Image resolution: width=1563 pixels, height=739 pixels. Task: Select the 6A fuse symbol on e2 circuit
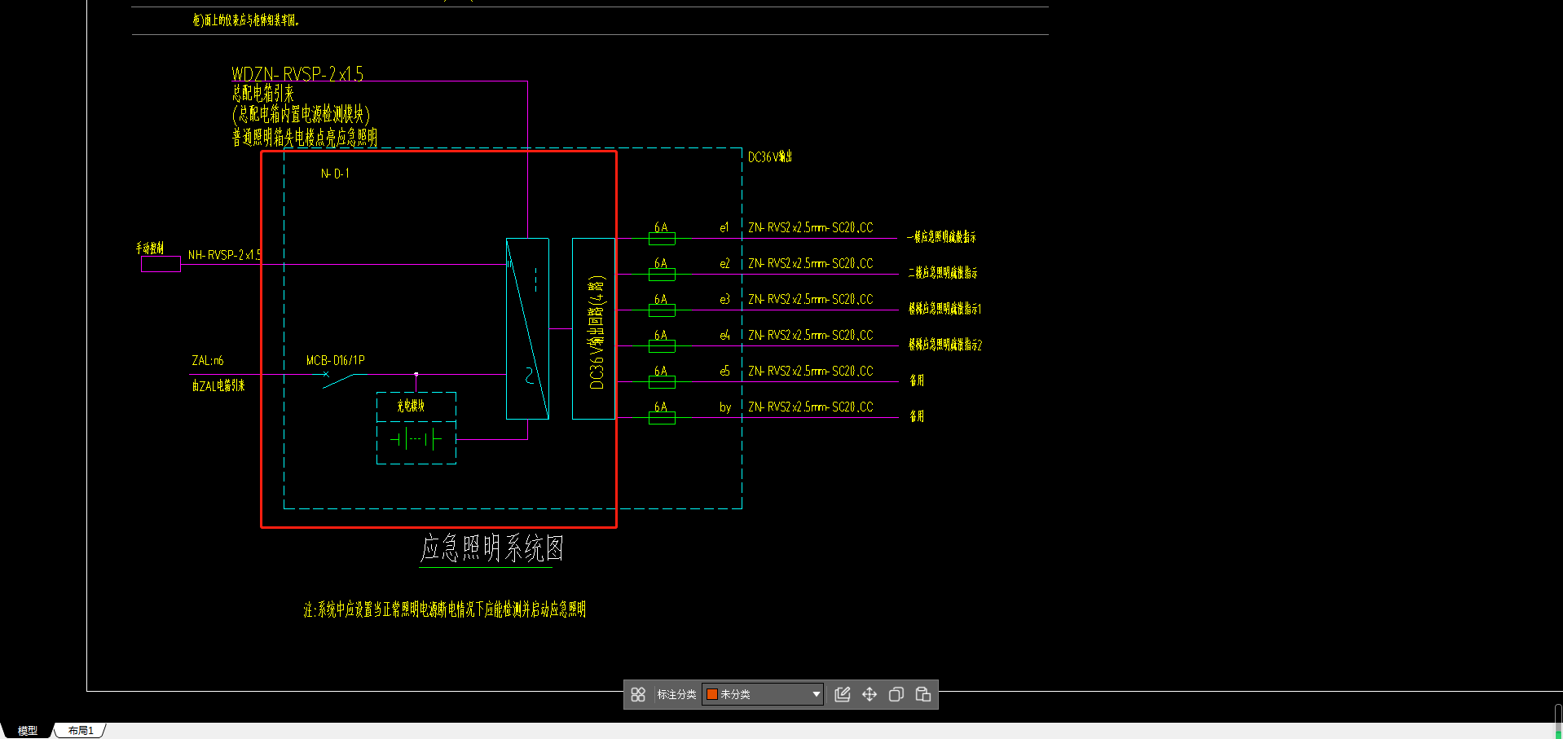click(662, 275)
